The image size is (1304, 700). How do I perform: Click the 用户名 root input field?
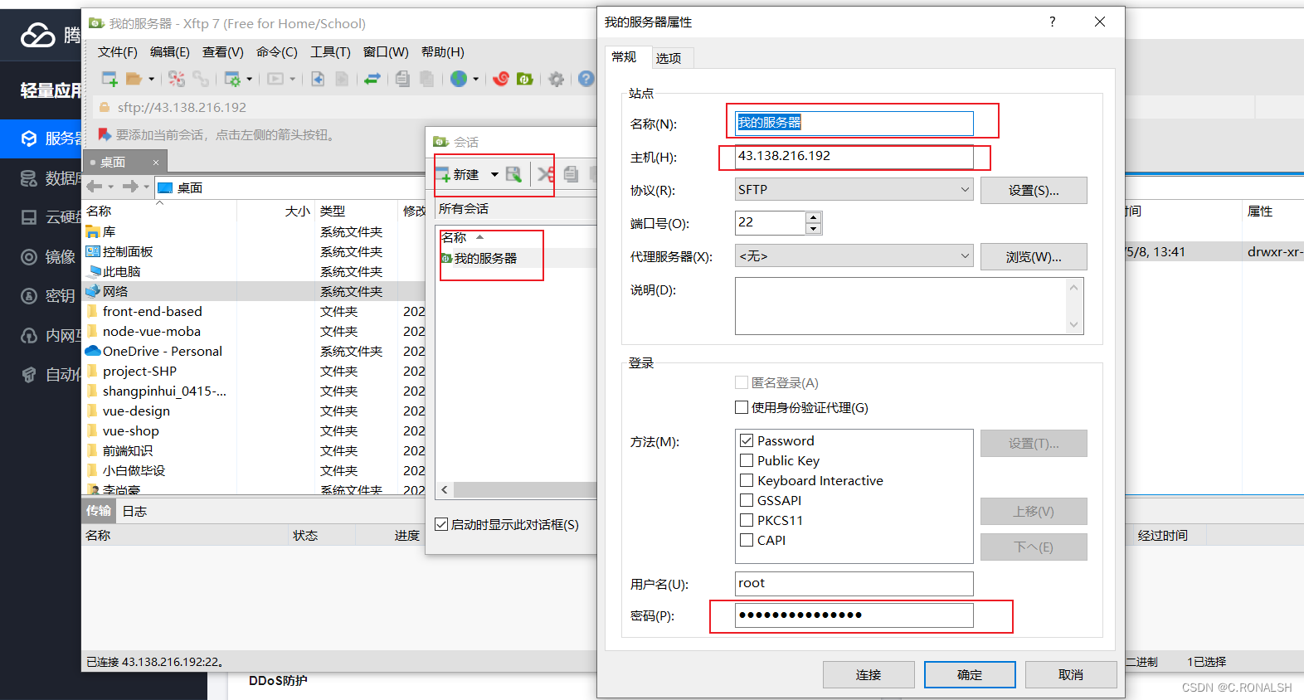pyautogui.click(x=854, y=583)
